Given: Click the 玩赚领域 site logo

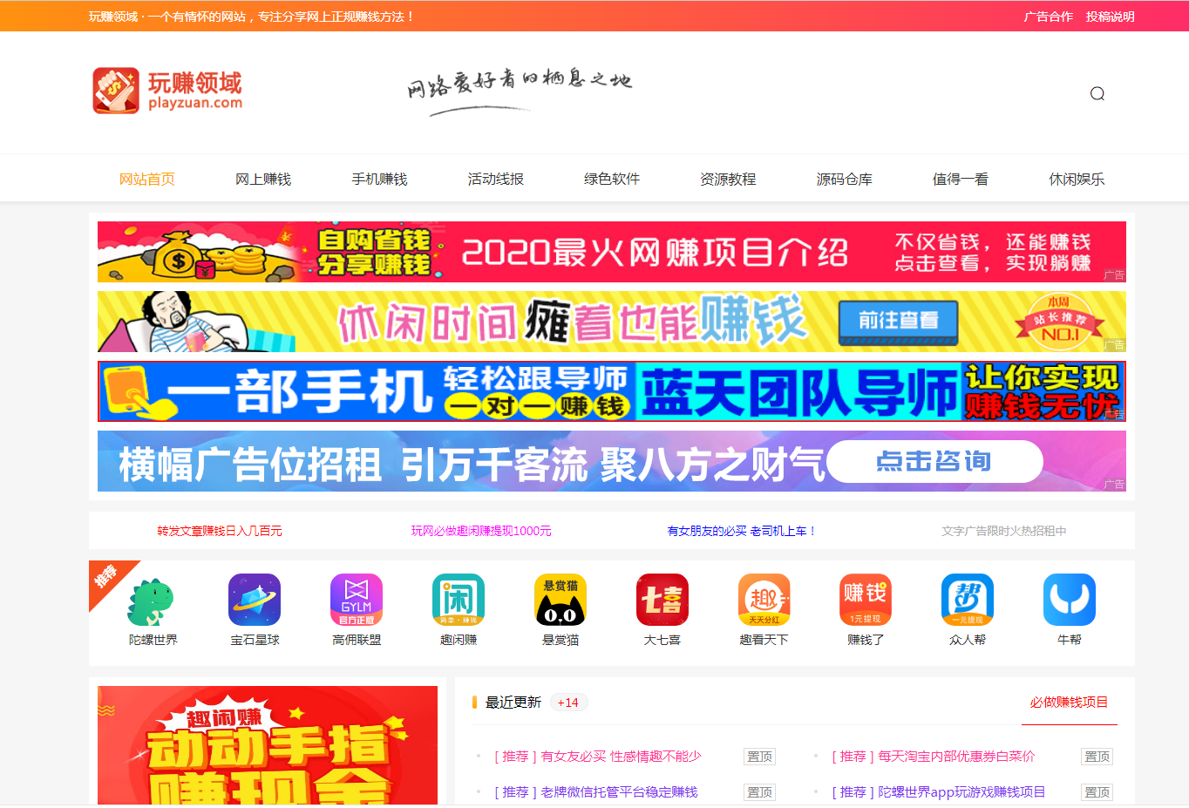Looking at the screenshot, I should click(x=168, y=92).
